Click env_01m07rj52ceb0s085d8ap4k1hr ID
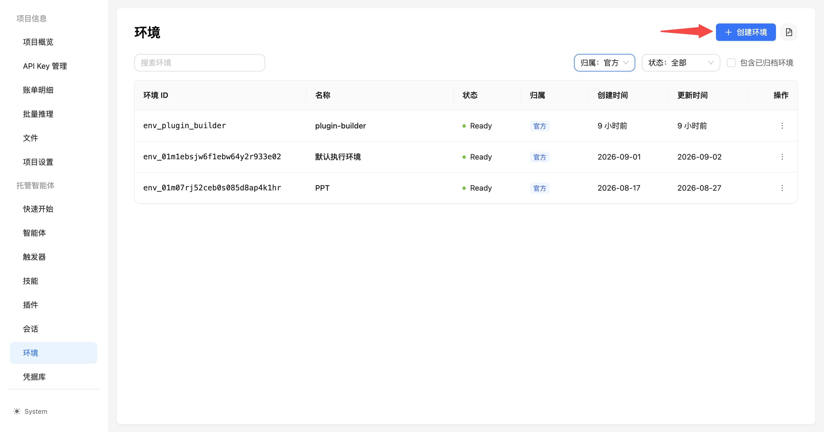The width and height of the screenshot is (824, 432). pyautogui.click(x=212, y=188)
